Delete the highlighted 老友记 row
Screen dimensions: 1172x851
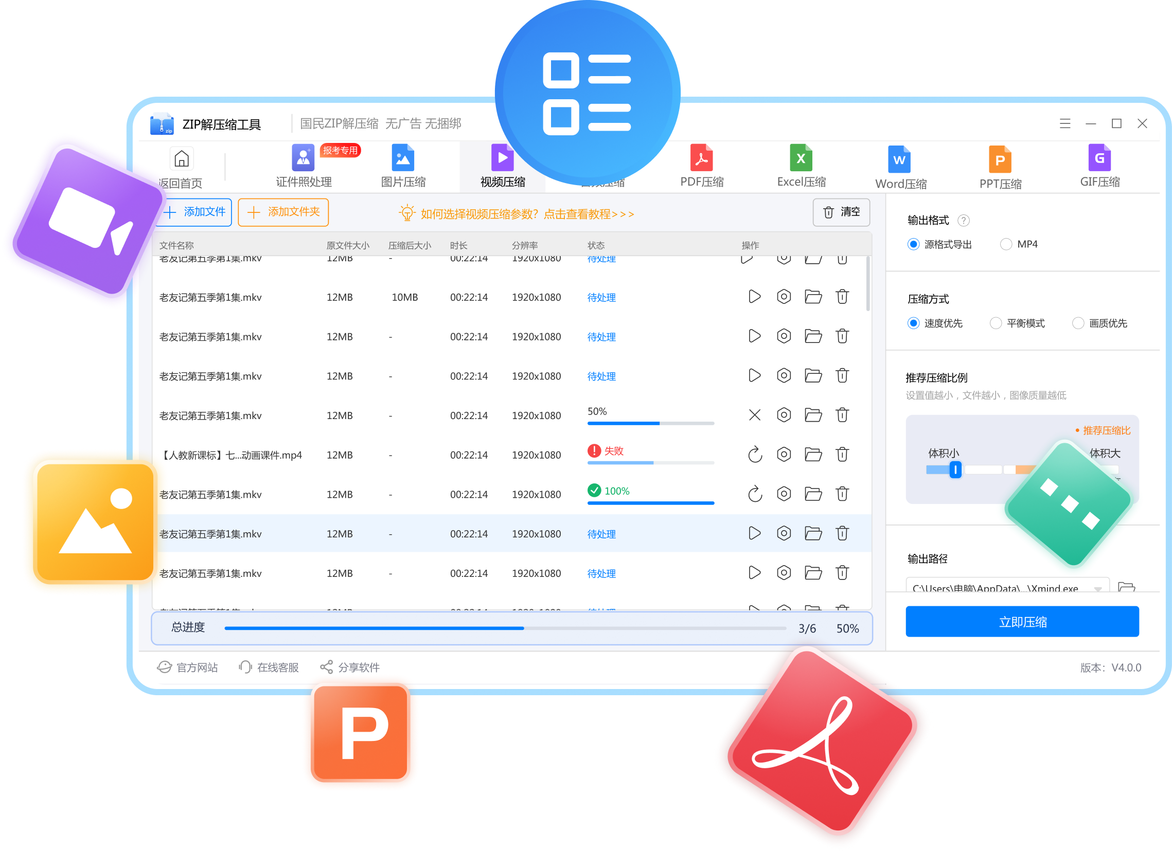point(842,533)
